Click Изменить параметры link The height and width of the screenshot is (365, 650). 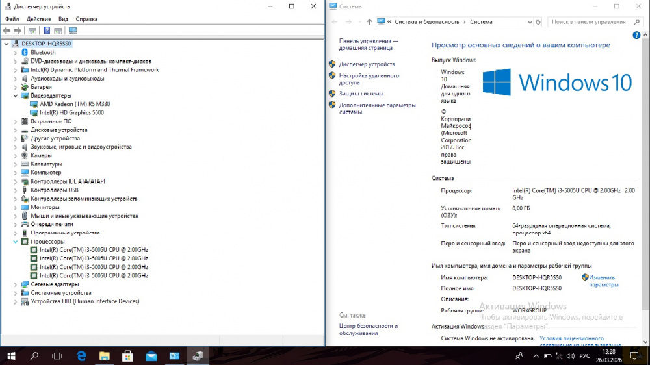point(603,281)
